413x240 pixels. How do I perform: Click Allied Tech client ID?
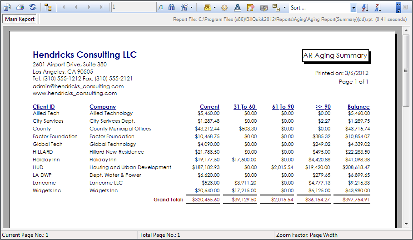[46, 113]
